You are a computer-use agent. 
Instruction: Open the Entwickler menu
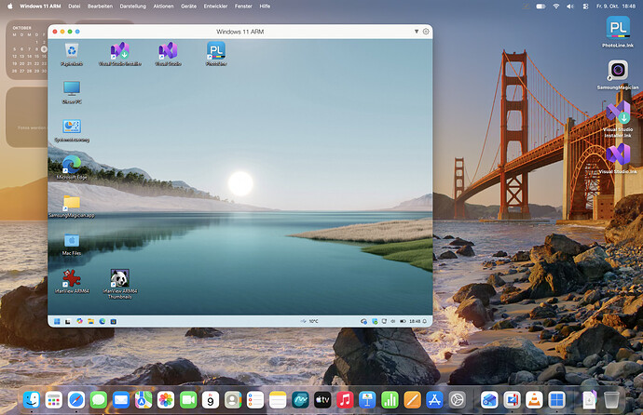click(x=215, y=7)
